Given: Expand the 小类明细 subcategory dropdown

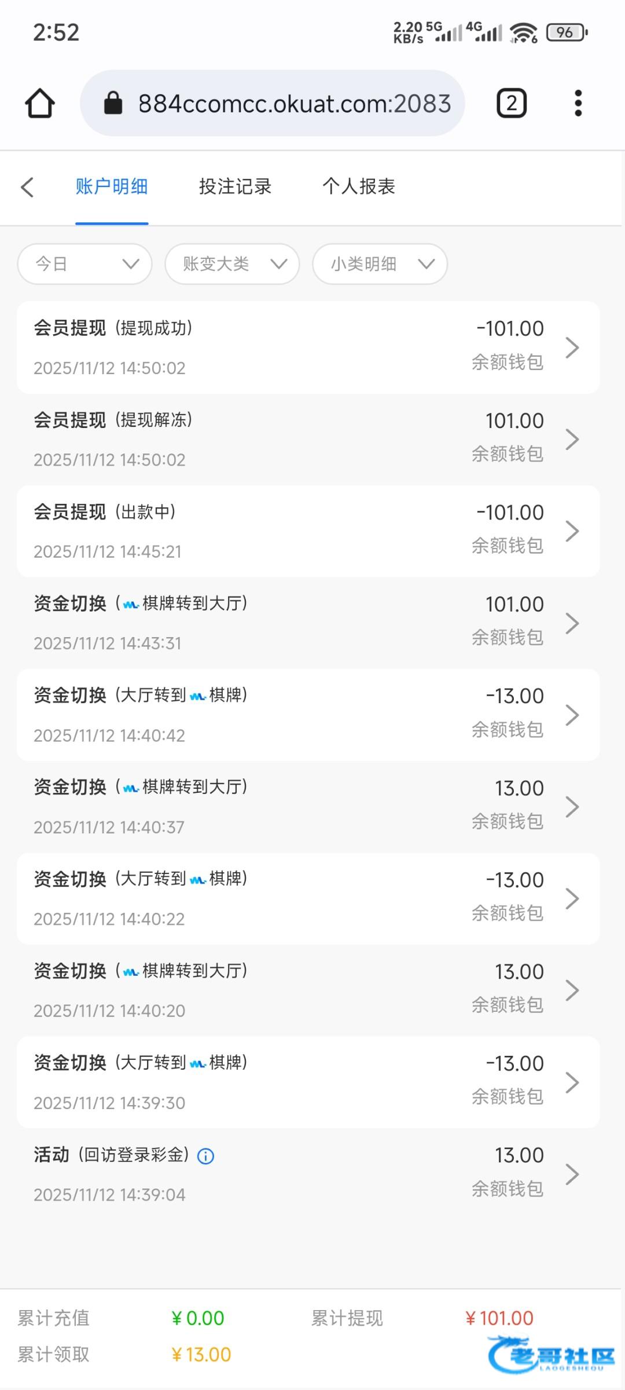Looking at the screenshot, I should click(380, 264).
